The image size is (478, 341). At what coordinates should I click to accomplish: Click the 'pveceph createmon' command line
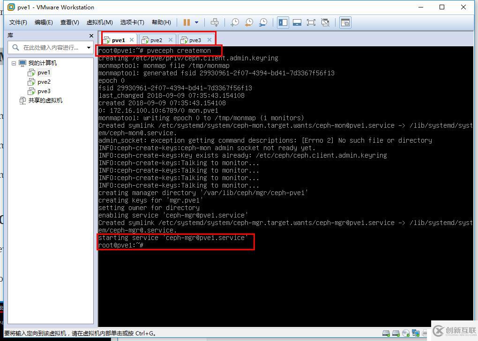155,51
